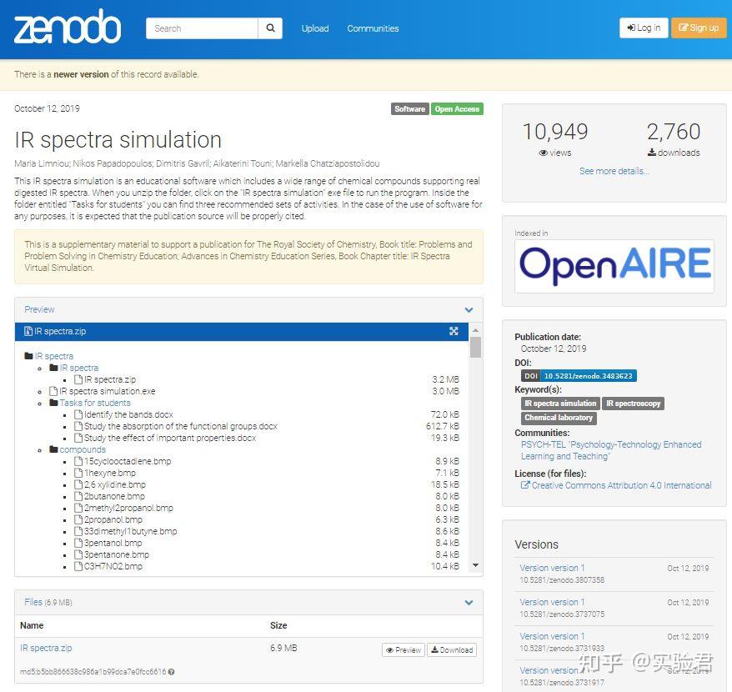This screenshot has width=732, height=692.
Task: Select IR spectra simulation.exe file
Action: (108, 391)
